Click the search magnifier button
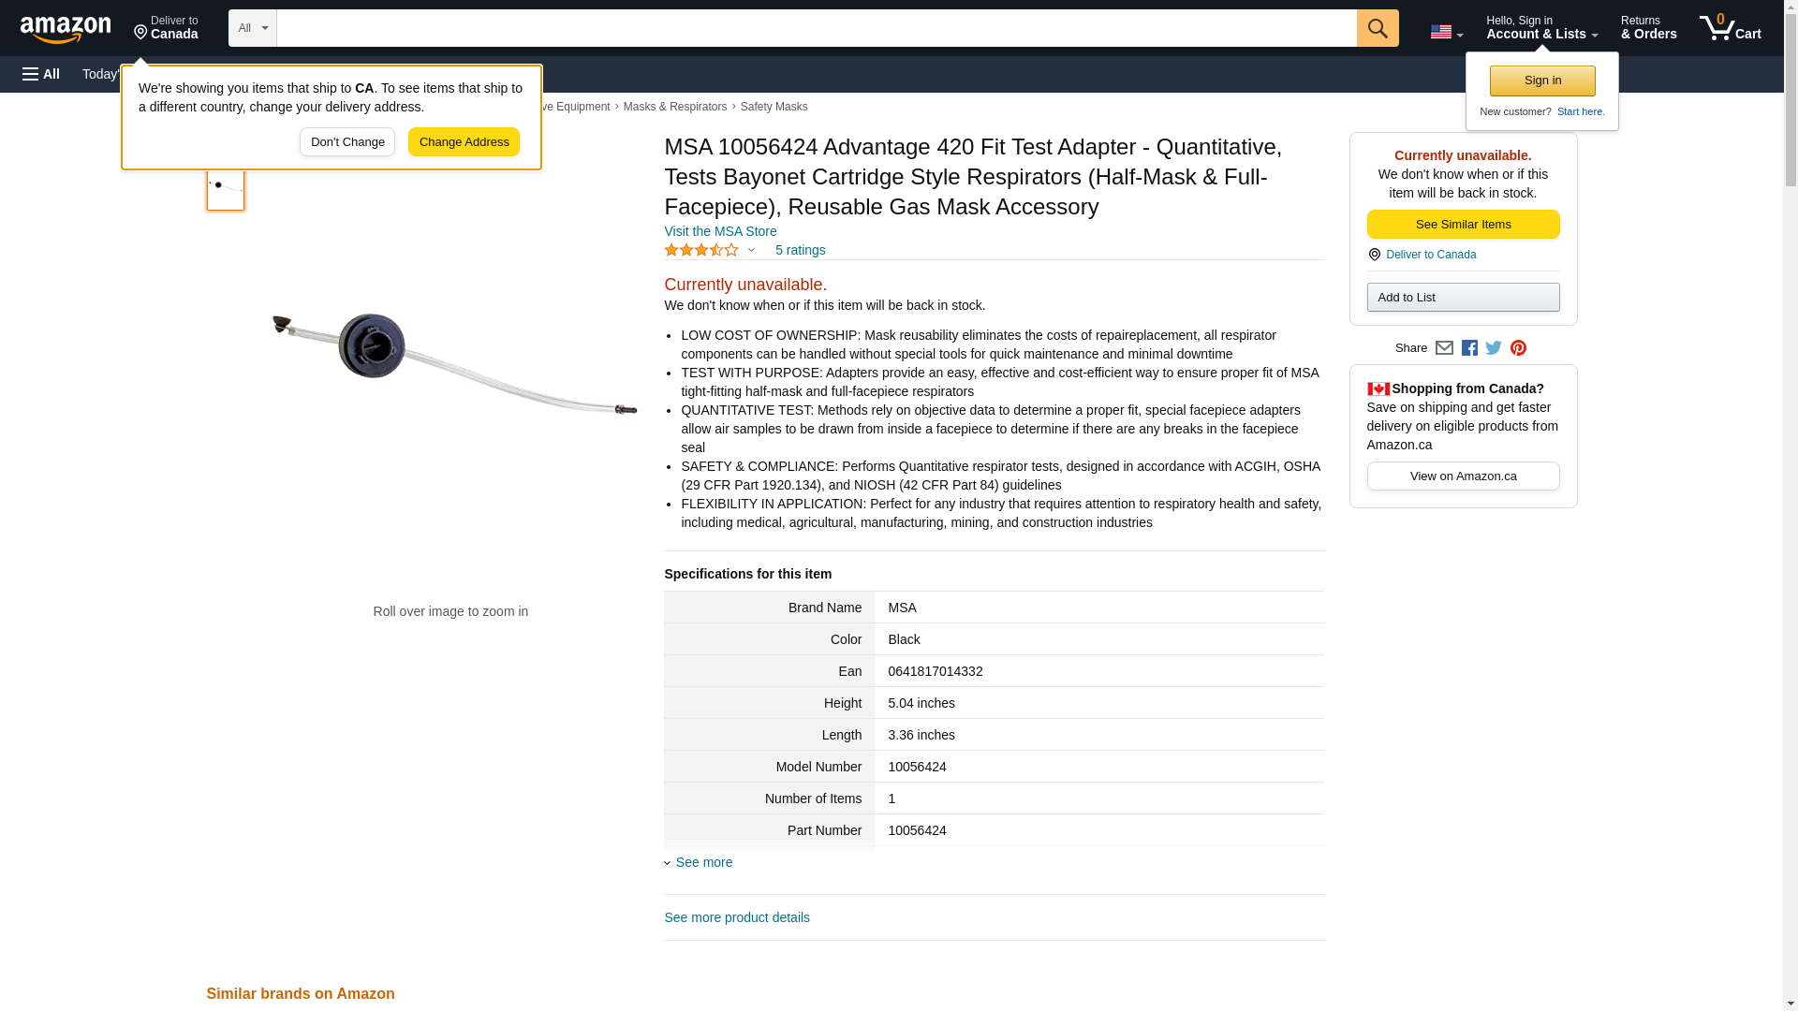Viewport: 1798px width, 1011px height. [x=1377, y=28]
